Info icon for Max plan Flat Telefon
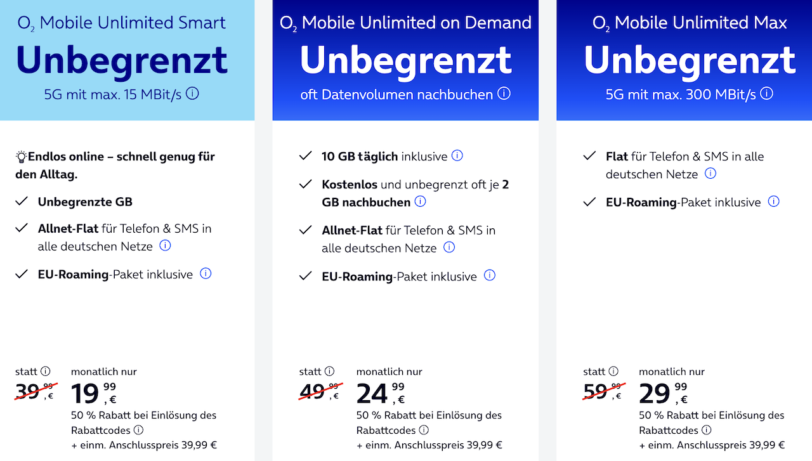The width and height of the screenshot is (812, 461). click(710, 173)
